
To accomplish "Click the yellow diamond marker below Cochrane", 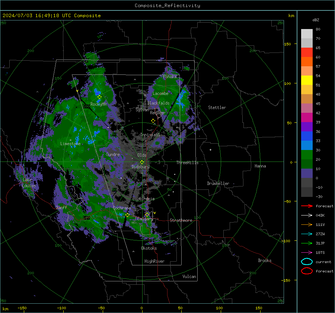I will 127,215.
